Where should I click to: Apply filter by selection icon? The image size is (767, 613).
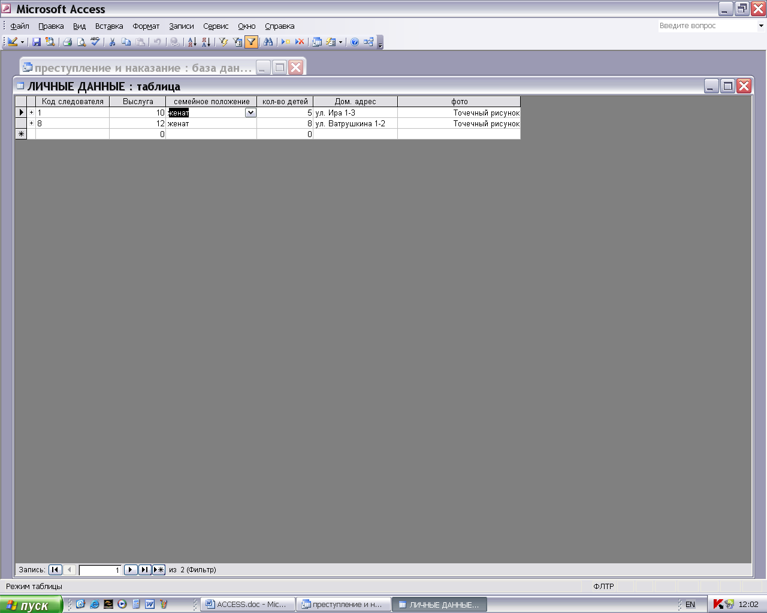click(x=224, y=42)
